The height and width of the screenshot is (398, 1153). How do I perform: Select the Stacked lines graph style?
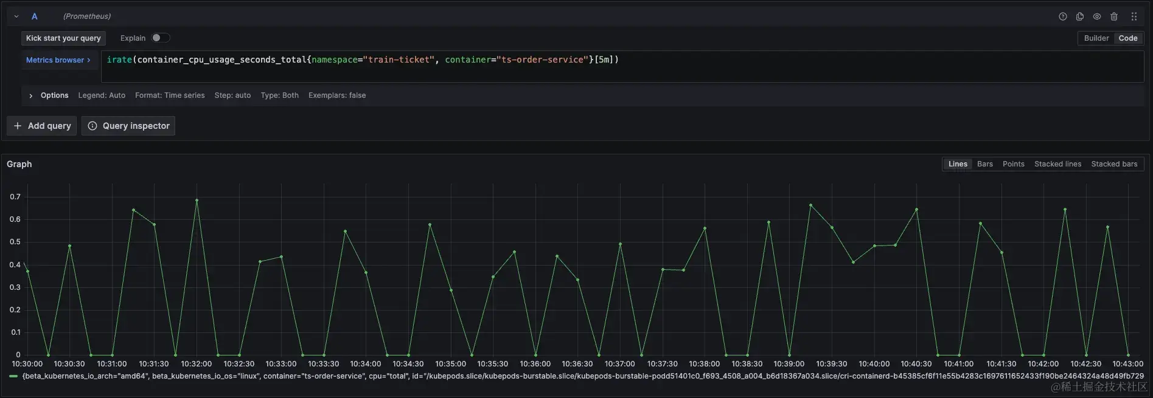[x=1057, y=164]
